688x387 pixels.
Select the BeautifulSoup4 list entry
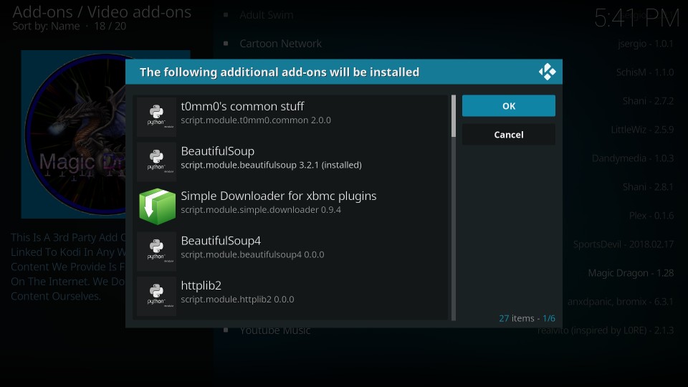click(x=292, y=251)
